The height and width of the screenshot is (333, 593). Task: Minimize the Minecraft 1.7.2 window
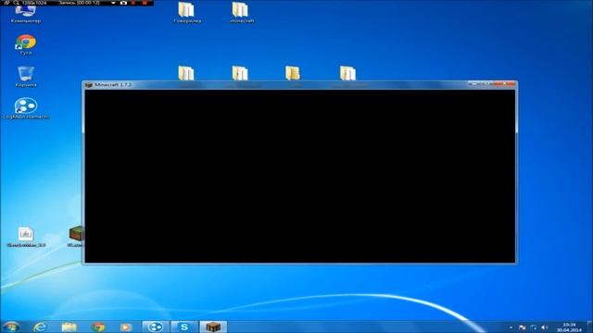(475, 84)
